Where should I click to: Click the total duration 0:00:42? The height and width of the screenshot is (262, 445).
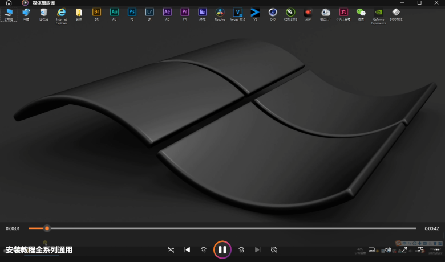click(x=432, y=228)
